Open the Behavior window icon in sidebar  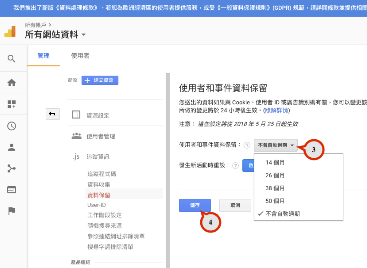[12, 190]
